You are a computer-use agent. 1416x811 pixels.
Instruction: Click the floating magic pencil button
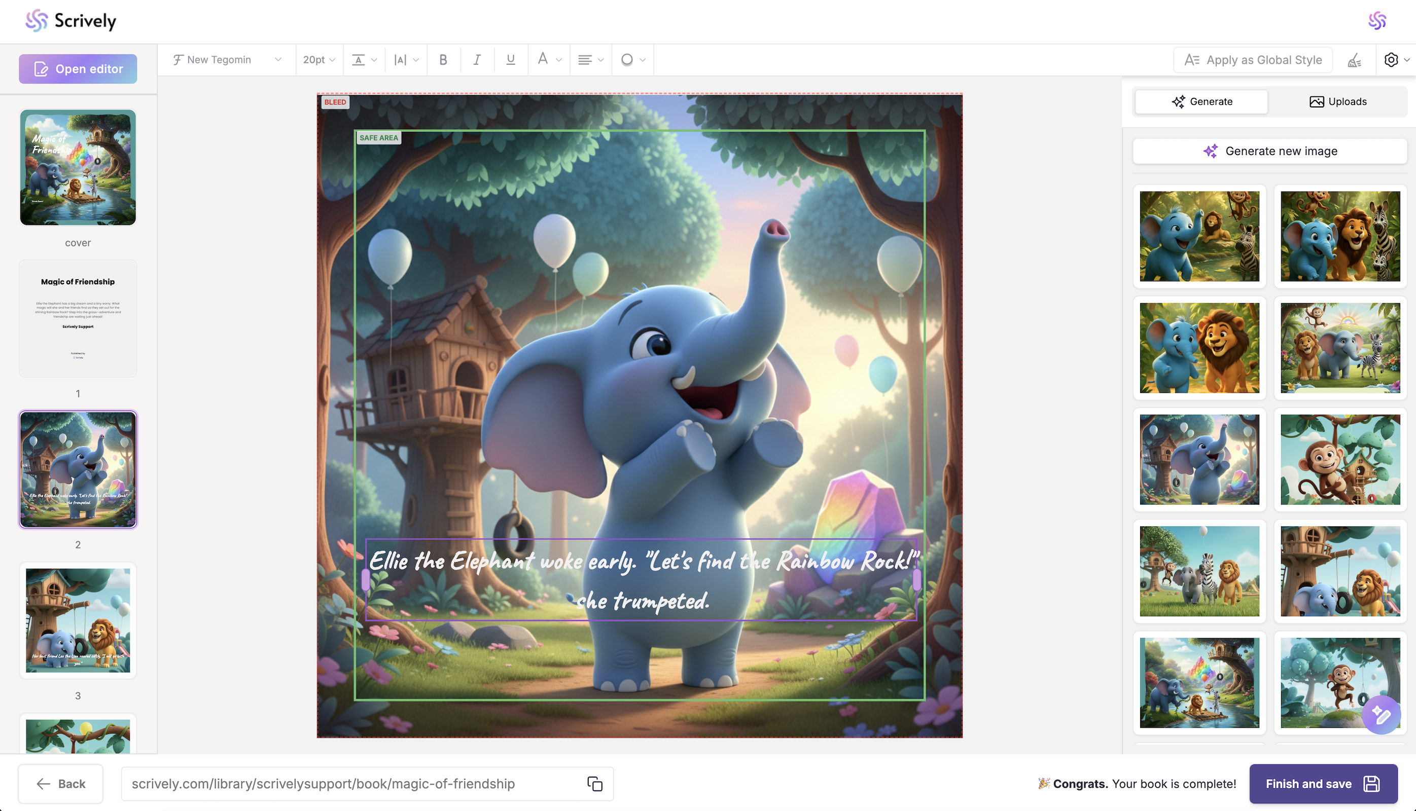1380,715
